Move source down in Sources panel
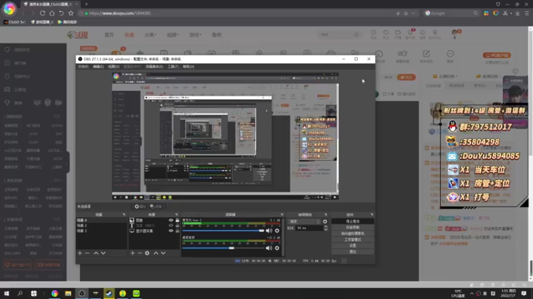 163,253
